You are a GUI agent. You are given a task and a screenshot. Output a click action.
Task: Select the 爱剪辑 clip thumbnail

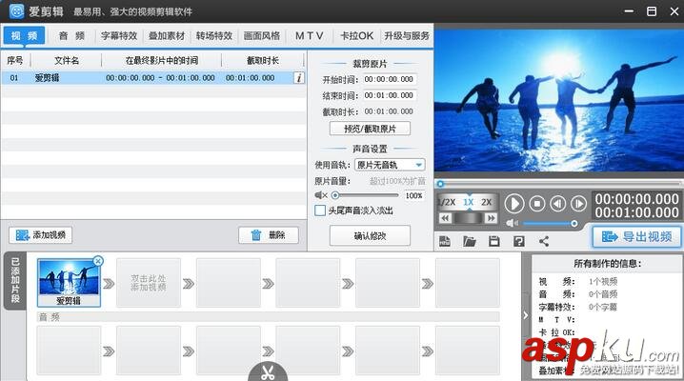click(x=69, y=283)
